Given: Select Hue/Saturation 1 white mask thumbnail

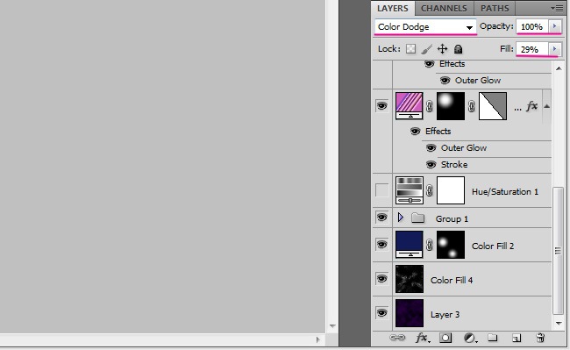Looking at the screenshot, I should [x=451, y=190].
